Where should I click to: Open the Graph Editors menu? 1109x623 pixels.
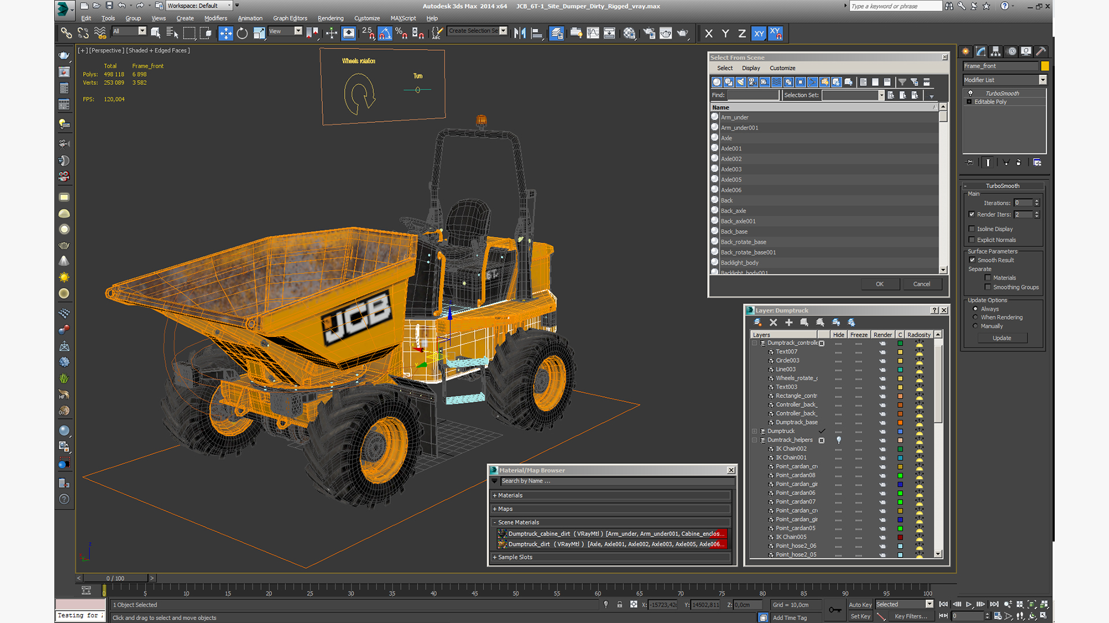click(290, 18)
